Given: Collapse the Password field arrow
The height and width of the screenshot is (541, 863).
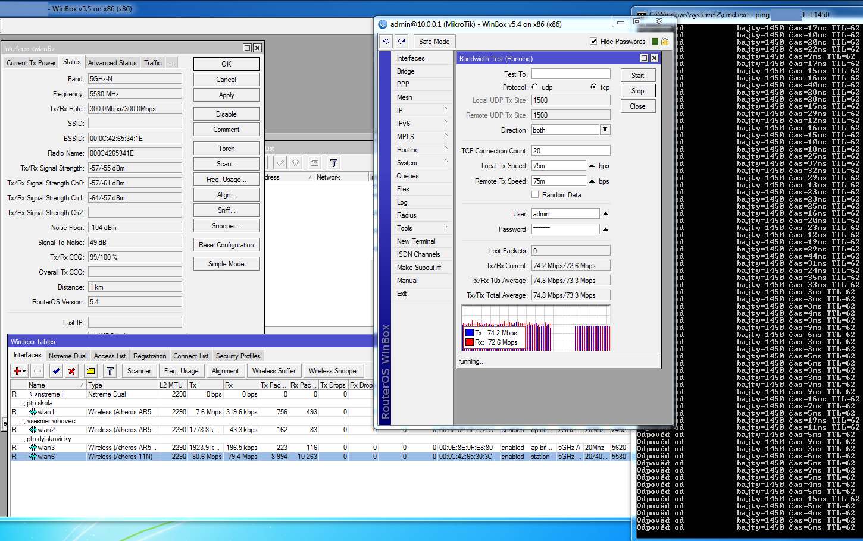Looking at the screenshot, I should [x=605, y=229].
